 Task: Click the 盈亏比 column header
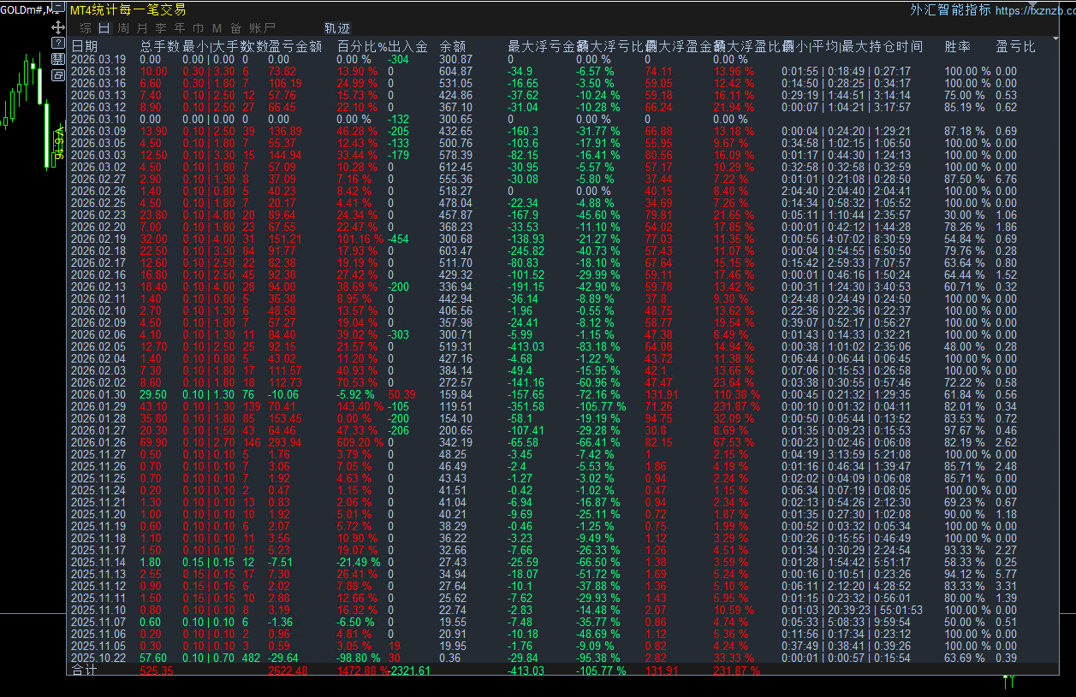click(x=1016, y=46)
